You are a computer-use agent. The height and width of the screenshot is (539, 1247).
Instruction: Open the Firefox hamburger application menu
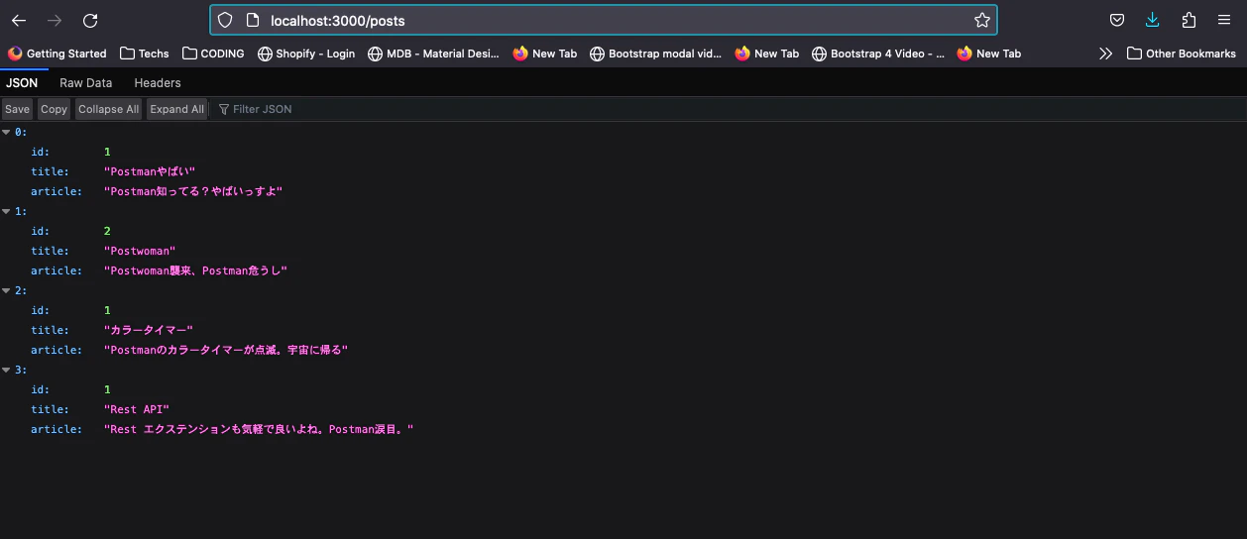click(x=1224, y=20)
